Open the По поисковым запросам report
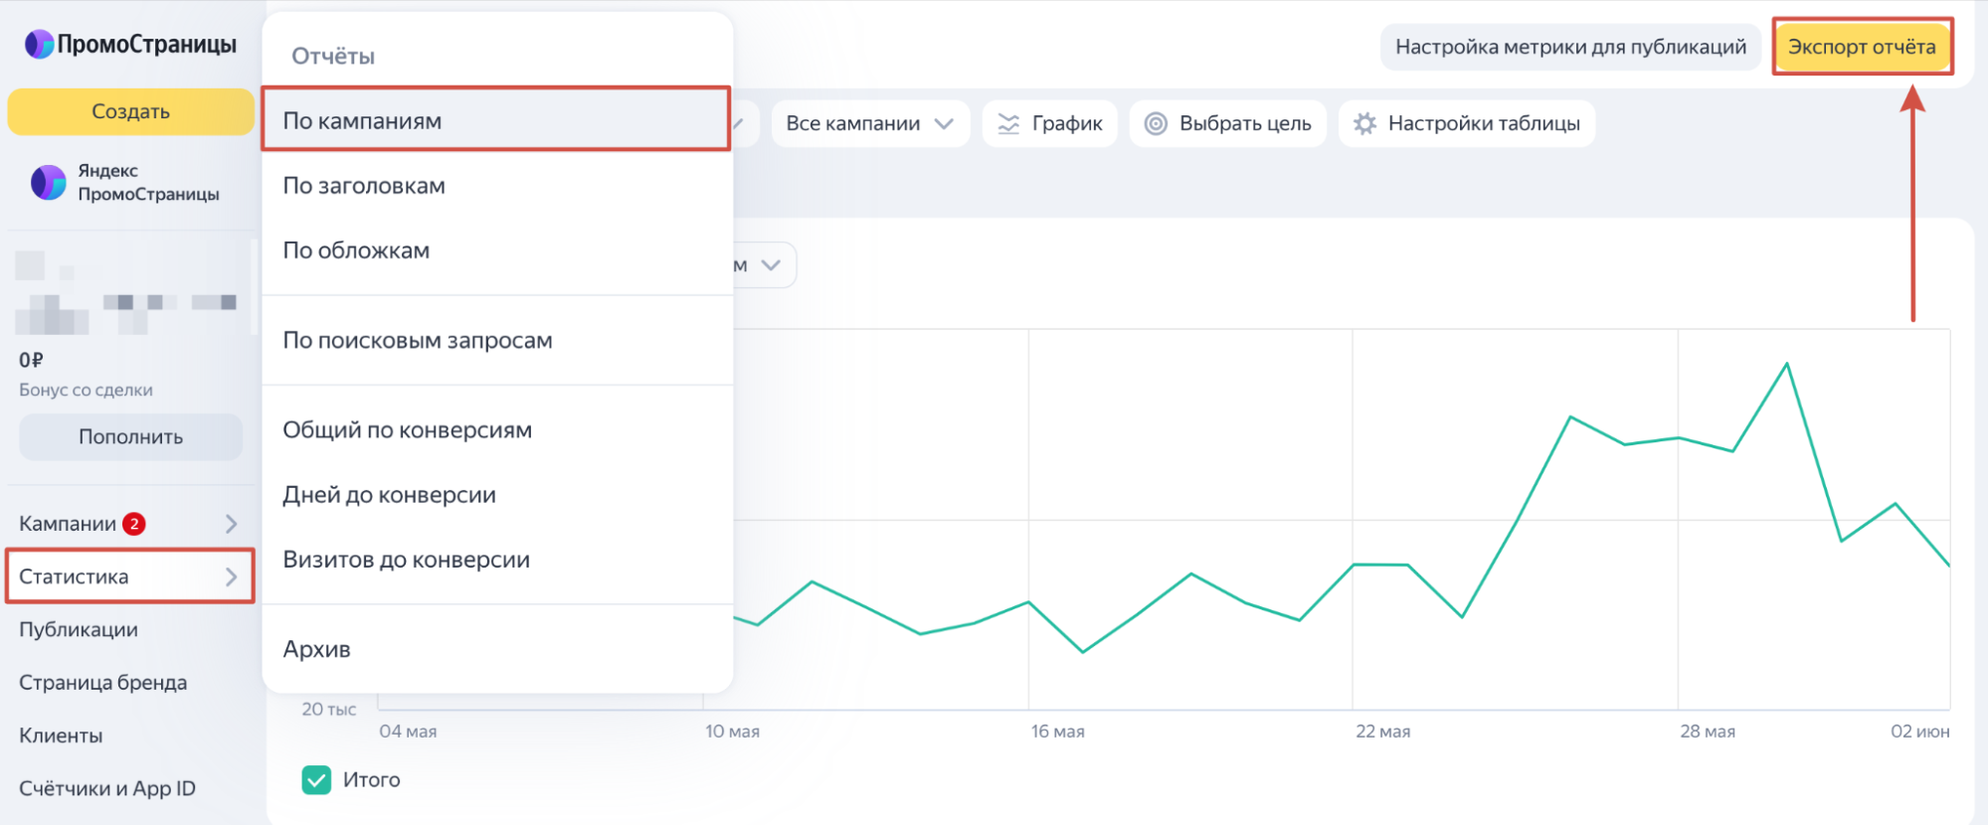 (418, 341)
